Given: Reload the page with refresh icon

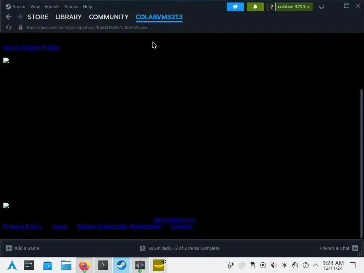Looking at the screenshot, I should tap(9, 27).
